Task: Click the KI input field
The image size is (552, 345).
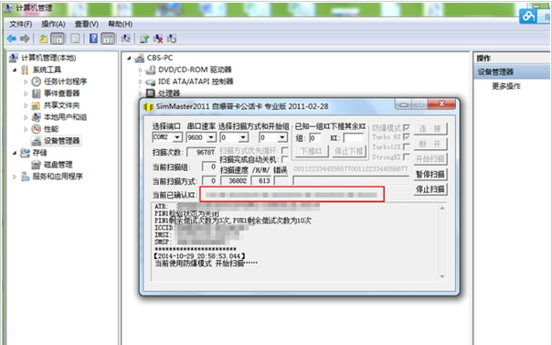Action: pyautogui.click(x=354, y=138)
